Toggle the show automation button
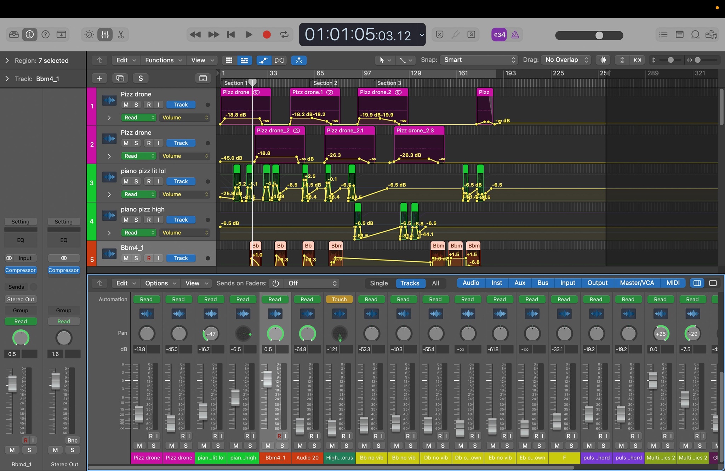Image resolution: width=725 pixels, height=471 pixels. click(263, 60)
